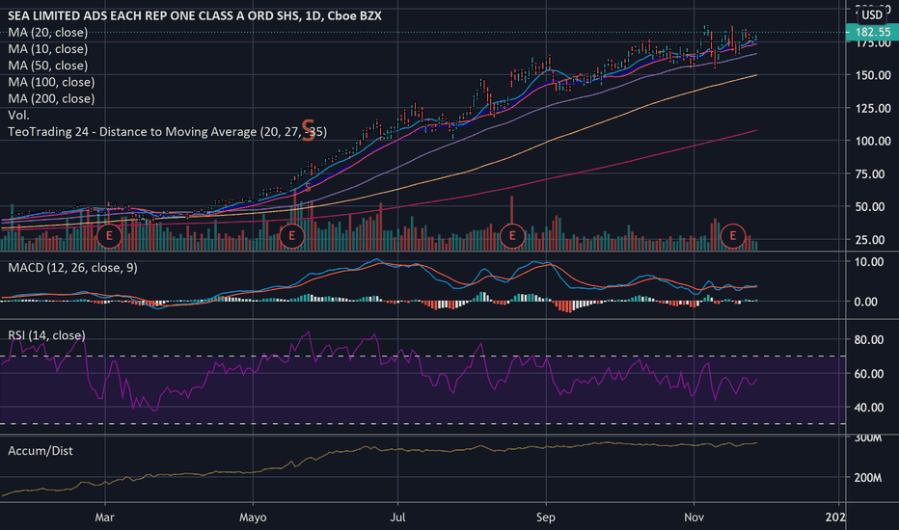Select the TeoTrading 24 Distance to Moving Average legend
The height and width of the screenshot is (530, 899).
(x=167, y=132)
